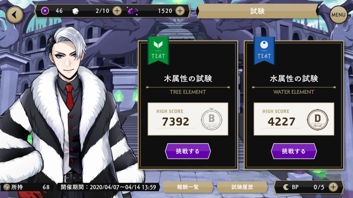Viewport: 353px width, 198px height.
Task: Tap the 所持 item count icon
Action: (x=6, y=187)
